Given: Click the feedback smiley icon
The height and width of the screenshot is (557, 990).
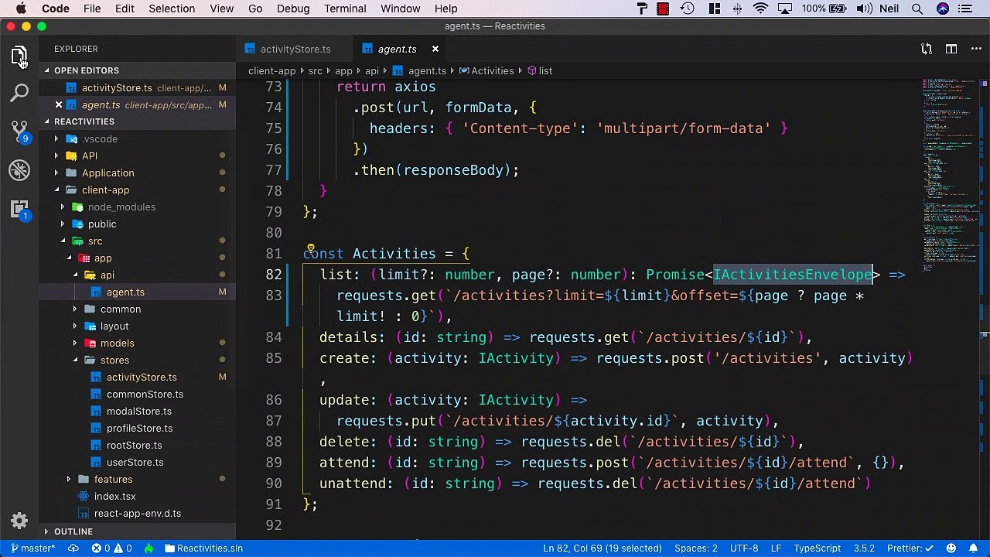Looking at the screenshot, I should tap(952, 548).
